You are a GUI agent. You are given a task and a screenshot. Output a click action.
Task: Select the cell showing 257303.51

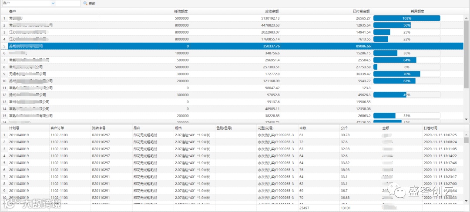click(x=272, y=67)
